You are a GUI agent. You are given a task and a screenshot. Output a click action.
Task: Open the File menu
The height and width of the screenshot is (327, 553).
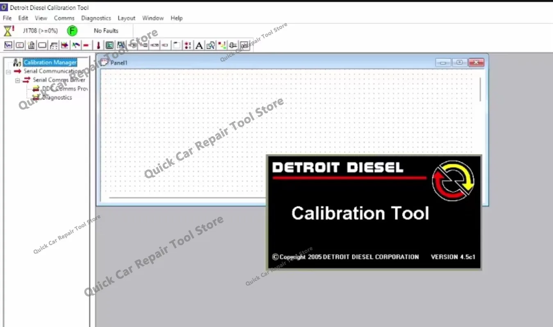pos(7,18)
